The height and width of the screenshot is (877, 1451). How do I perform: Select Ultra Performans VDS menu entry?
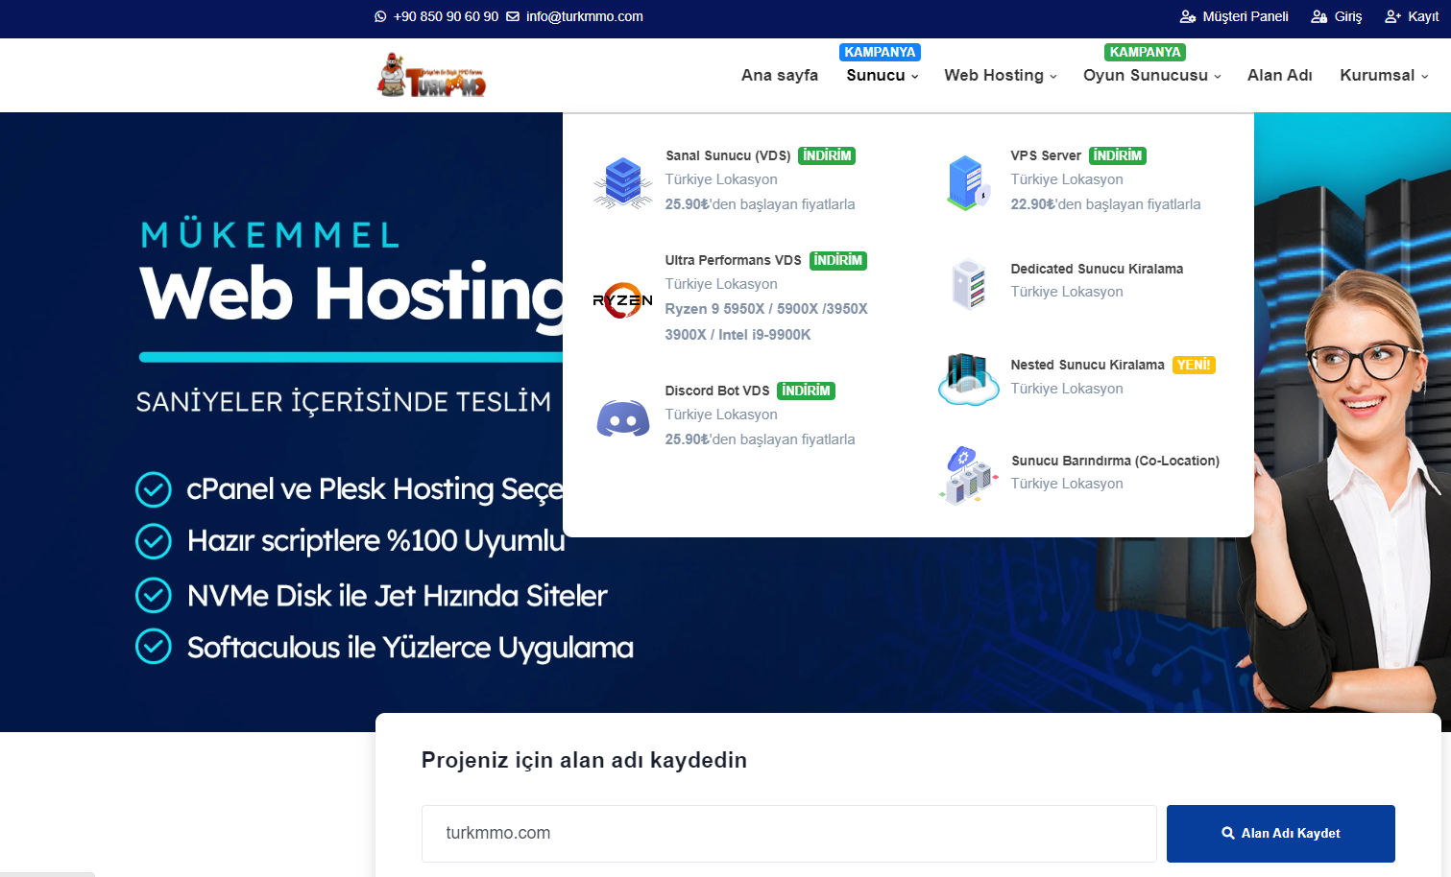[733, 260]
